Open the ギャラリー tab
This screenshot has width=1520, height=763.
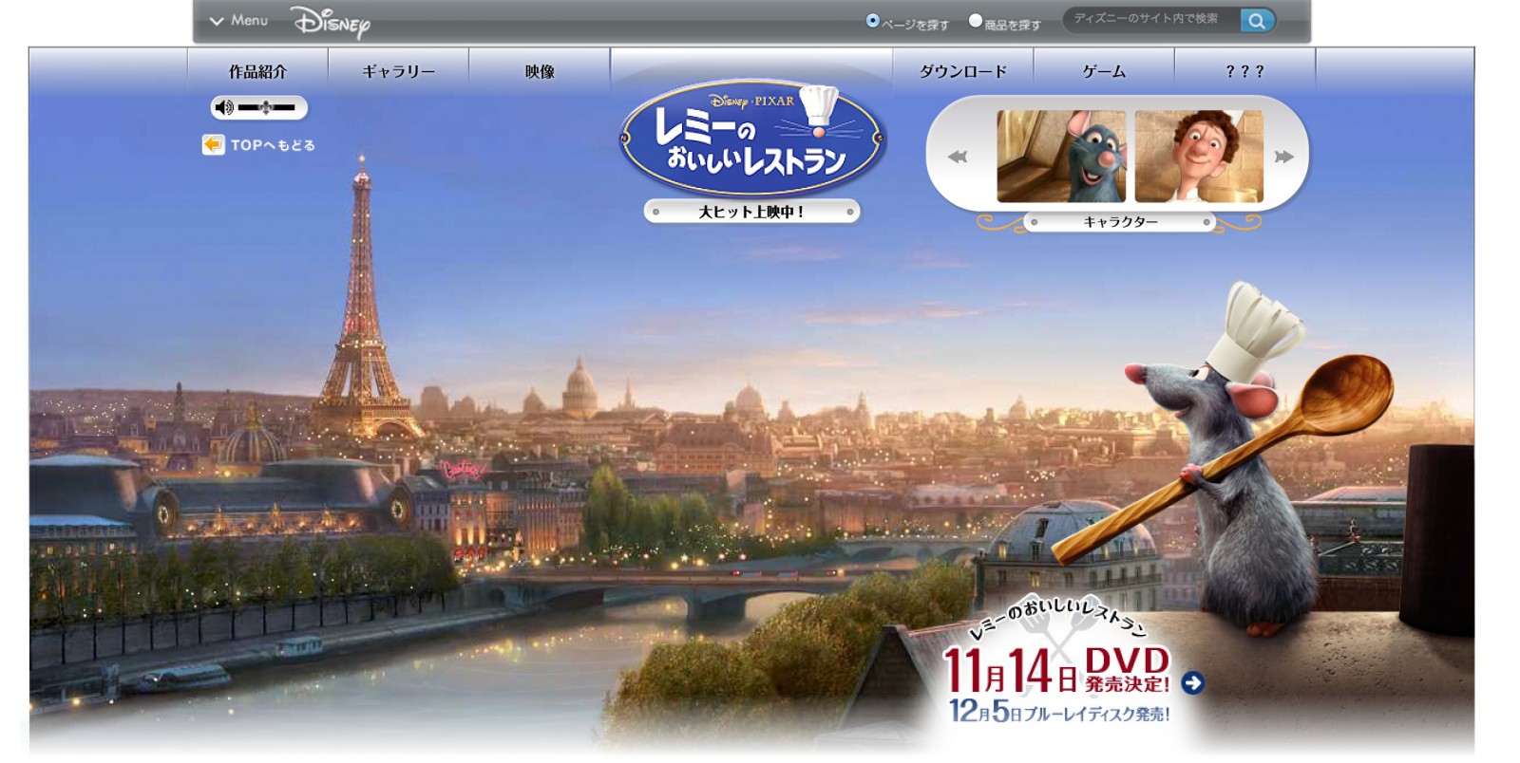[x=398, y=71]
